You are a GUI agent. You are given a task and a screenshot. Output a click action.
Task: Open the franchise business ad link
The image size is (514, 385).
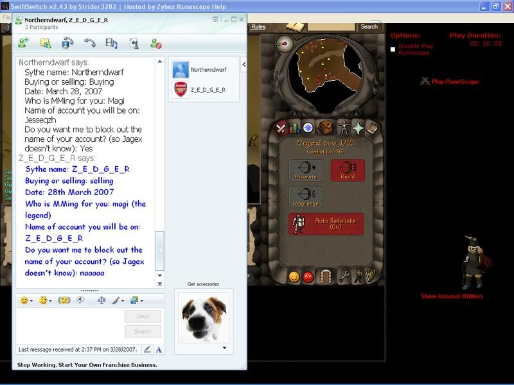[87, 364]
